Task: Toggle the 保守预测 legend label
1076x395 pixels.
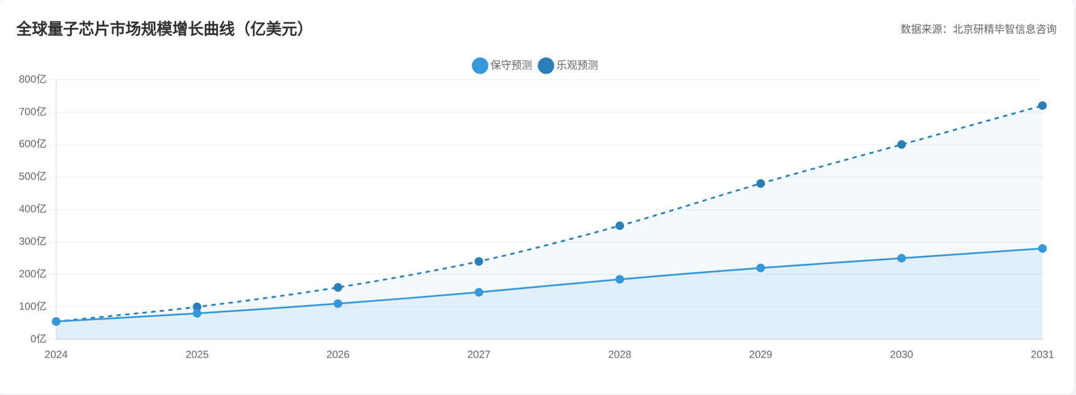Action: coord(511,66)
